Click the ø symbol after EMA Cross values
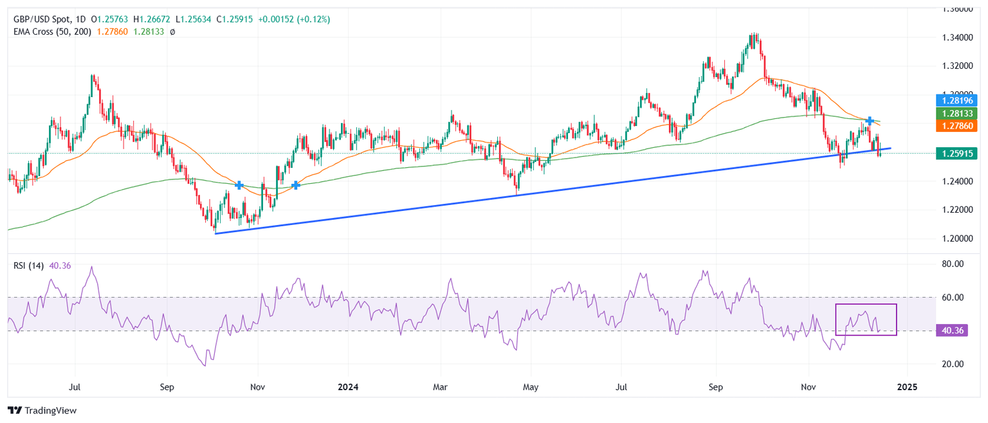Image resolution: width=988 pixels, height=423 pixels. [x=172, y=32]
